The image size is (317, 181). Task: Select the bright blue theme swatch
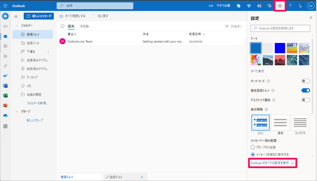click(280, 48)
